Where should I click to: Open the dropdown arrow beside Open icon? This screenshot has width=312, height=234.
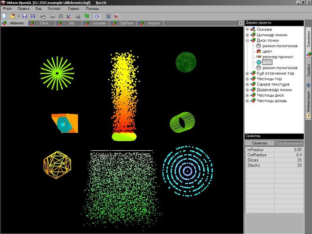18,16
